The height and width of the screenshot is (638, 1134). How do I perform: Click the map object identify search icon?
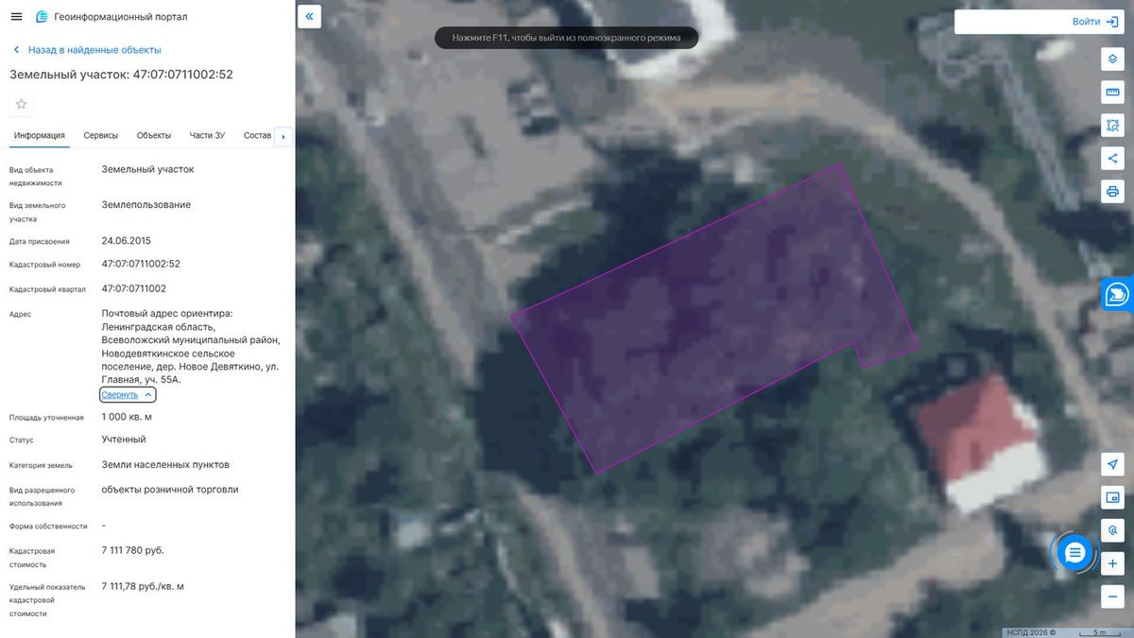(1112, 530)
